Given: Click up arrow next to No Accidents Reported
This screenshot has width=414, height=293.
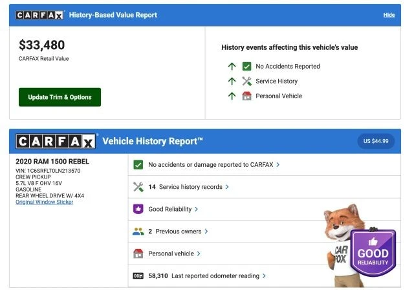Looking at the screenshot, I should [x=232, y=66].
